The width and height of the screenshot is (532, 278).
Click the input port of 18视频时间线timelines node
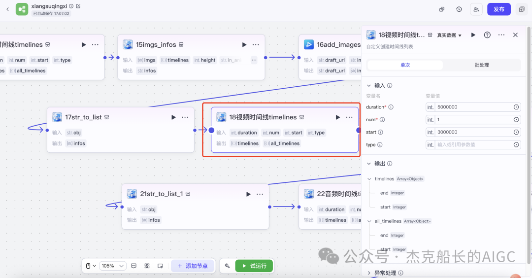211,130
